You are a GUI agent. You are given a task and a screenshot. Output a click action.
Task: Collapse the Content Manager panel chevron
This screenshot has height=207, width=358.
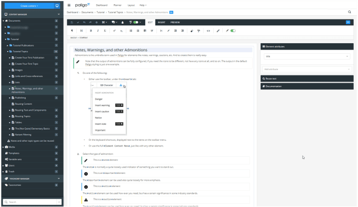[x=58, y=14]
